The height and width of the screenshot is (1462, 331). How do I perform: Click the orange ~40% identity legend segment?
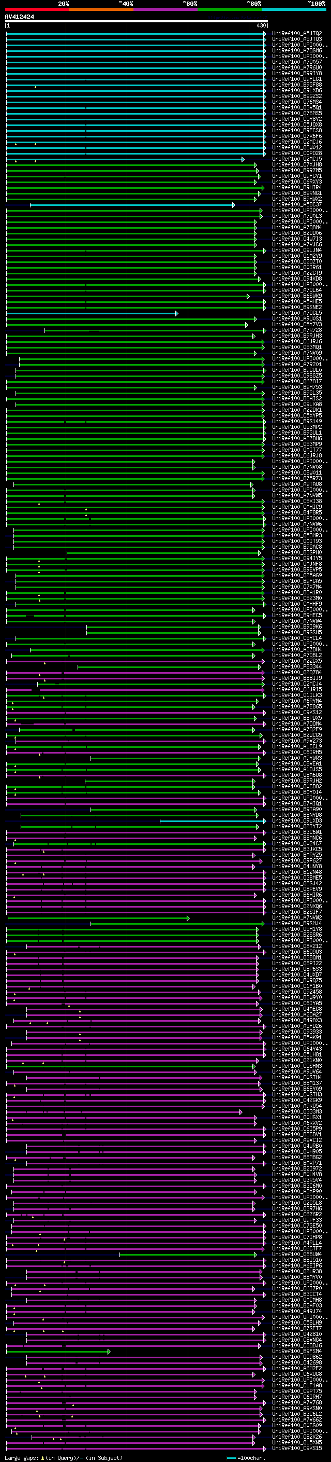[x=101, y=9]
